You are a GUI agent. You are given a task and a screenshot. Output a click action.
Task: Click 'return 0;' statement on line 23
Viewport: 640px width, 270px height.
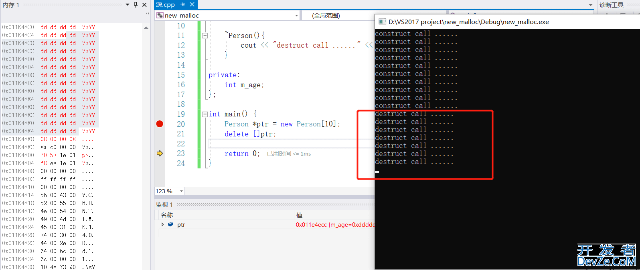point(242,154)
